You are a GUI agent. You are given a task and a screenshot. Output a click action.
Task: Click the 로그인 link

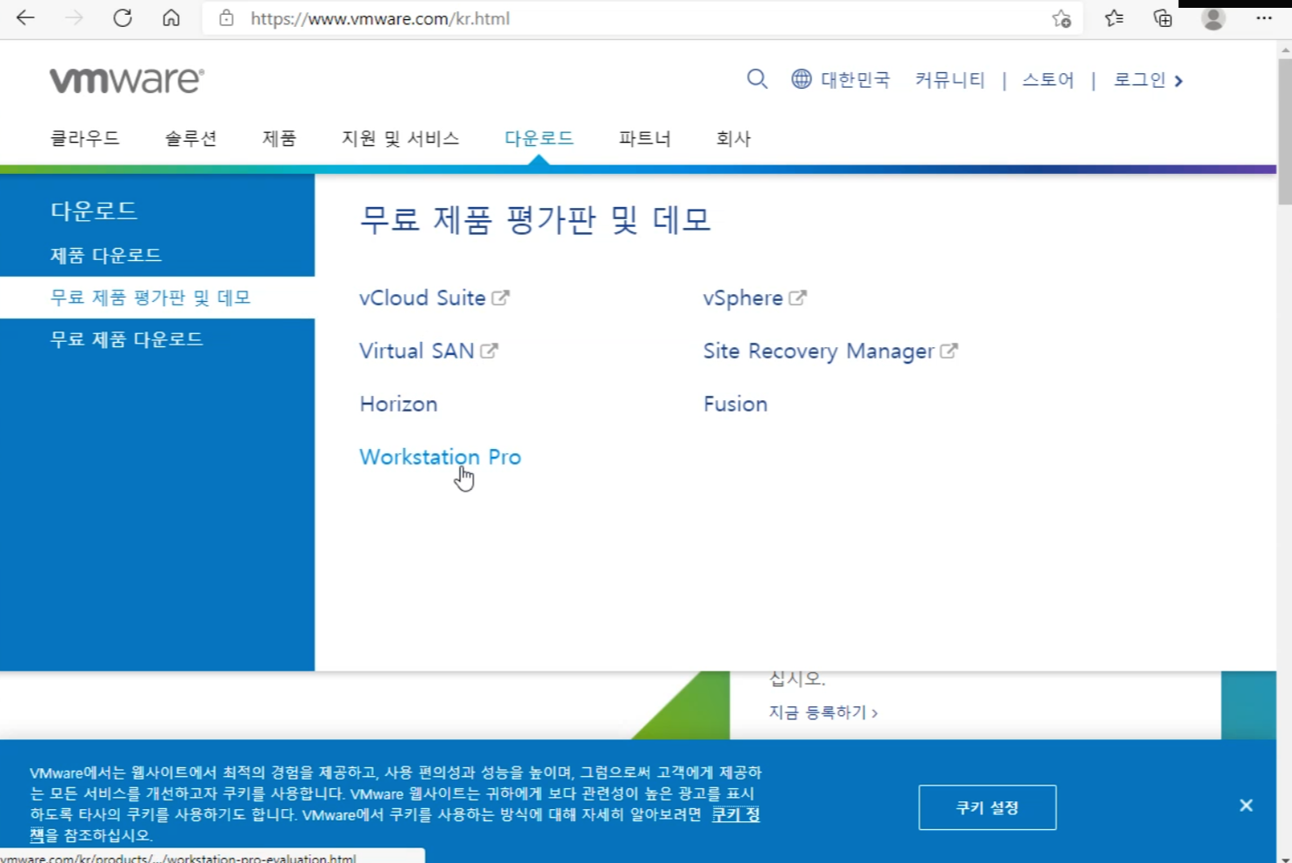click(x=1140, y=80)
